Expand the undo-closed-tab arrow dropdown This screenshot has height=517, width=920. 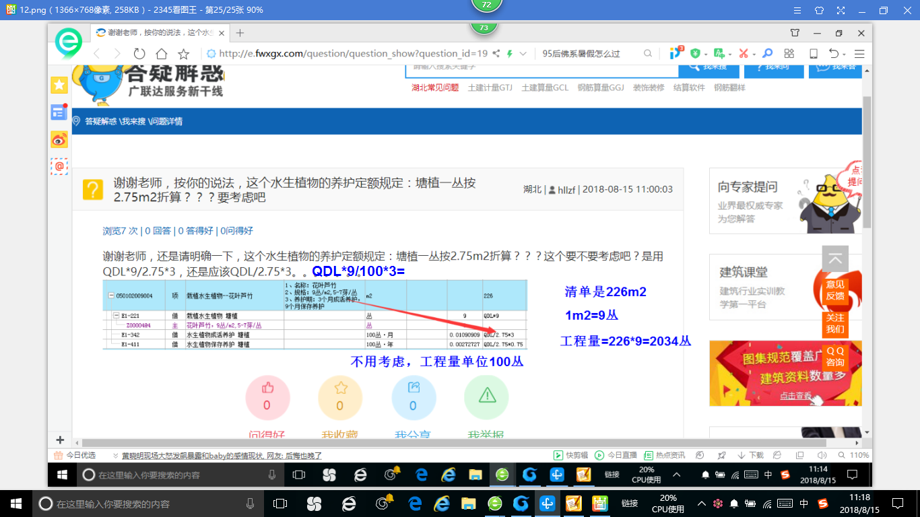tap(845, 54)
